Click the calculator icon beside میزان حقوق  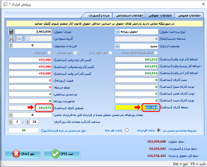coord(11,32)
